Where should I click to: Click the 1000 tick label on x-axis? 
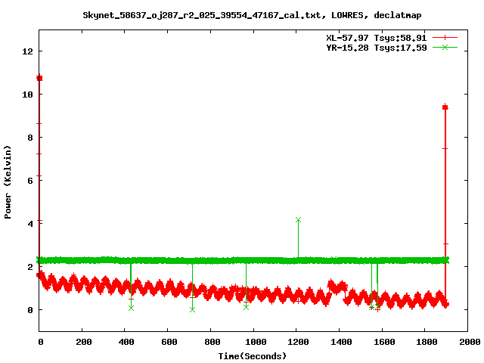[x=254, y=343]
